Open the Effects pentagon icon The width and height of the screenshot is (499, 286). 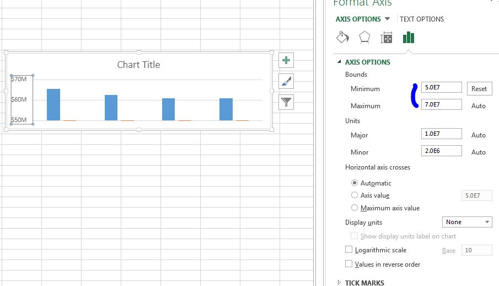click(x=364, y=38)
